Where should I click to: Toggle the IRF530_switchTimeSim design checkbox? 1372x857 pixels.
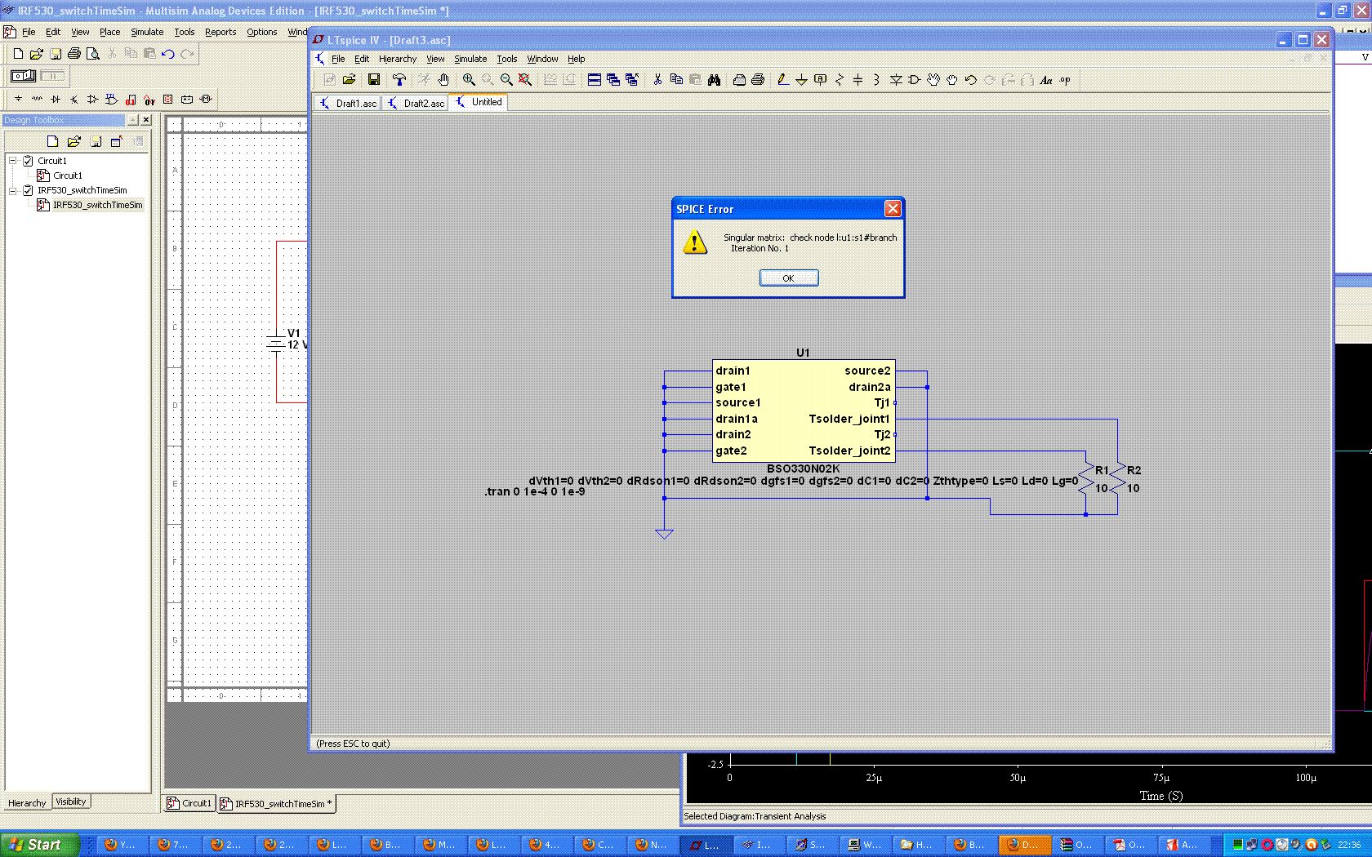28,190
